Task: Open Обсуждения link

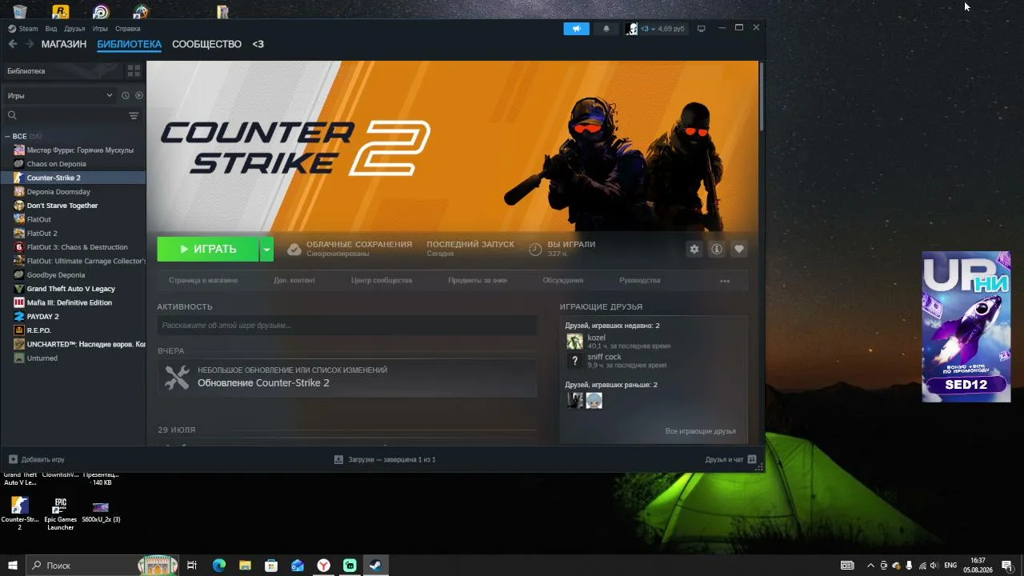Action: (x=563, y=281)
